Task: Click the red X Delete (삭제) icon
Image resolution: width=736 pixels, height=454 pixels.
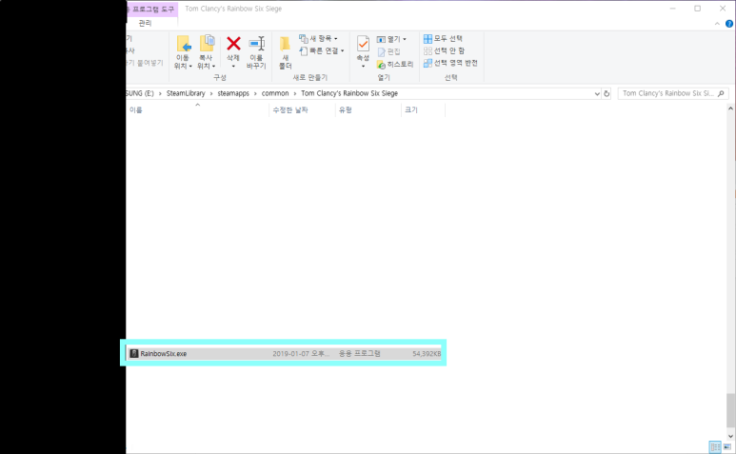Action: pos(233,44)
